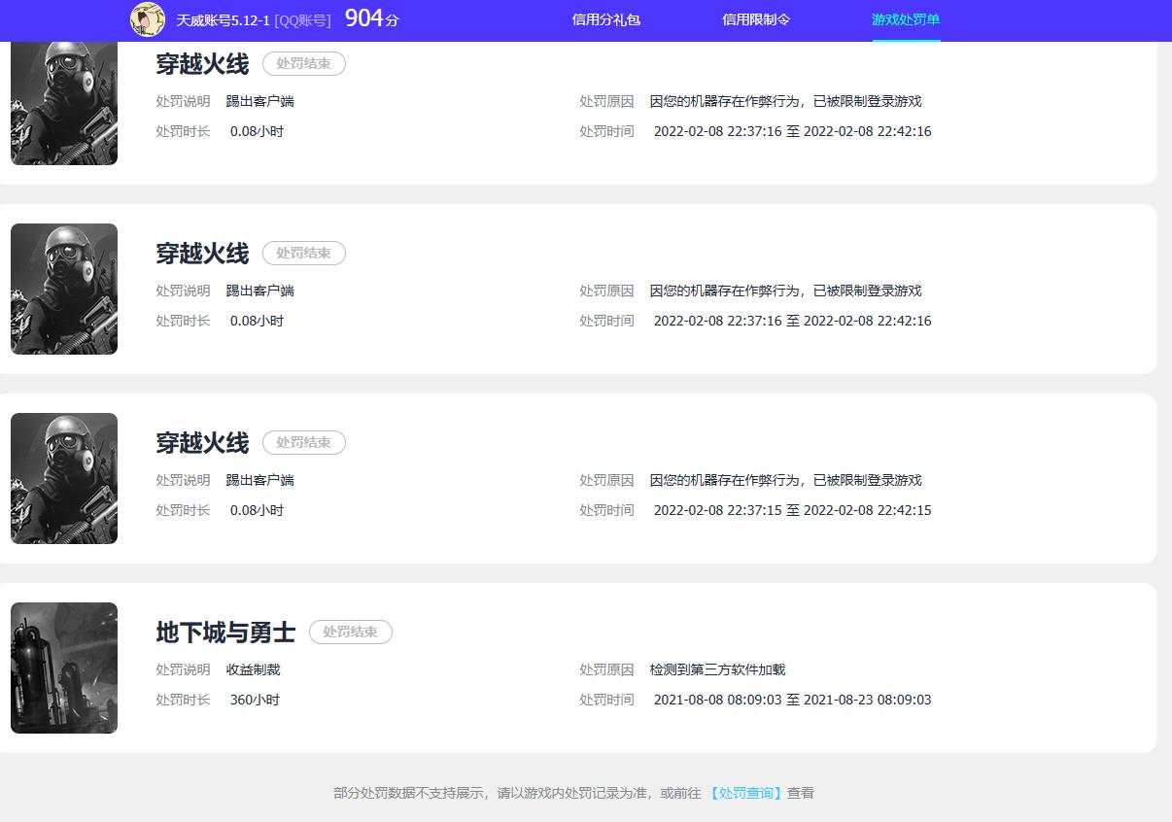Click the reason 检测到第三方软件加载

point(718,669)
